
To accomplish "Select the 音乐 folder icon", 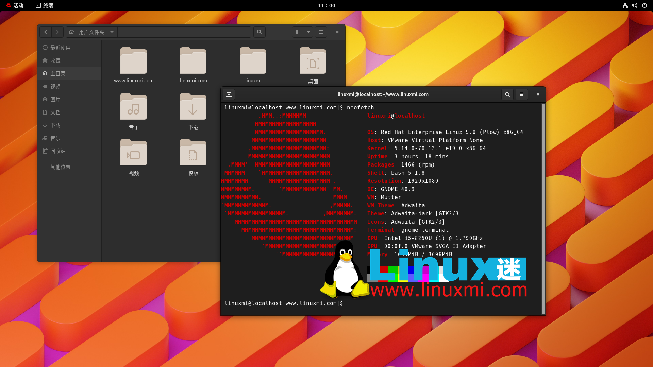I will pos(134,106).
